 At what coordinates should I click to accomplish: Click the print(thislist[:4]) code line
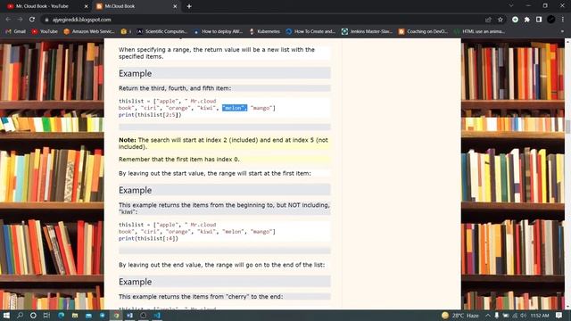point(148,238)
